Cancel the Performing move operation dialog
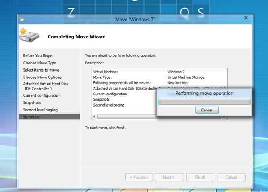This screenshot has height=192, width=268. (x=207, y=110)
